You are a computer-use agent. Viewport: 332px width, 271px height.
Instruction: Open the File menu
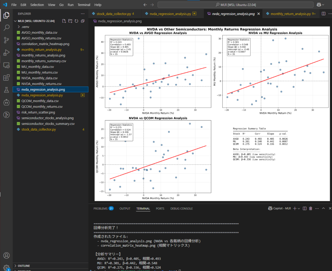[14, 5]
